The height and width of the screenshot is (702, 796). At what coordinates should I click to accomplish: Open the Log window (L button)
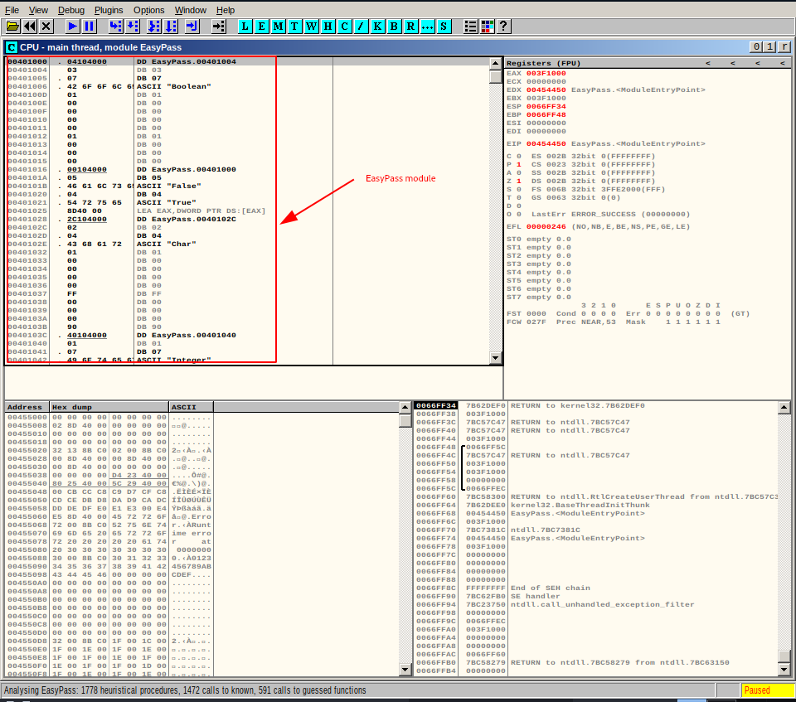245,27
